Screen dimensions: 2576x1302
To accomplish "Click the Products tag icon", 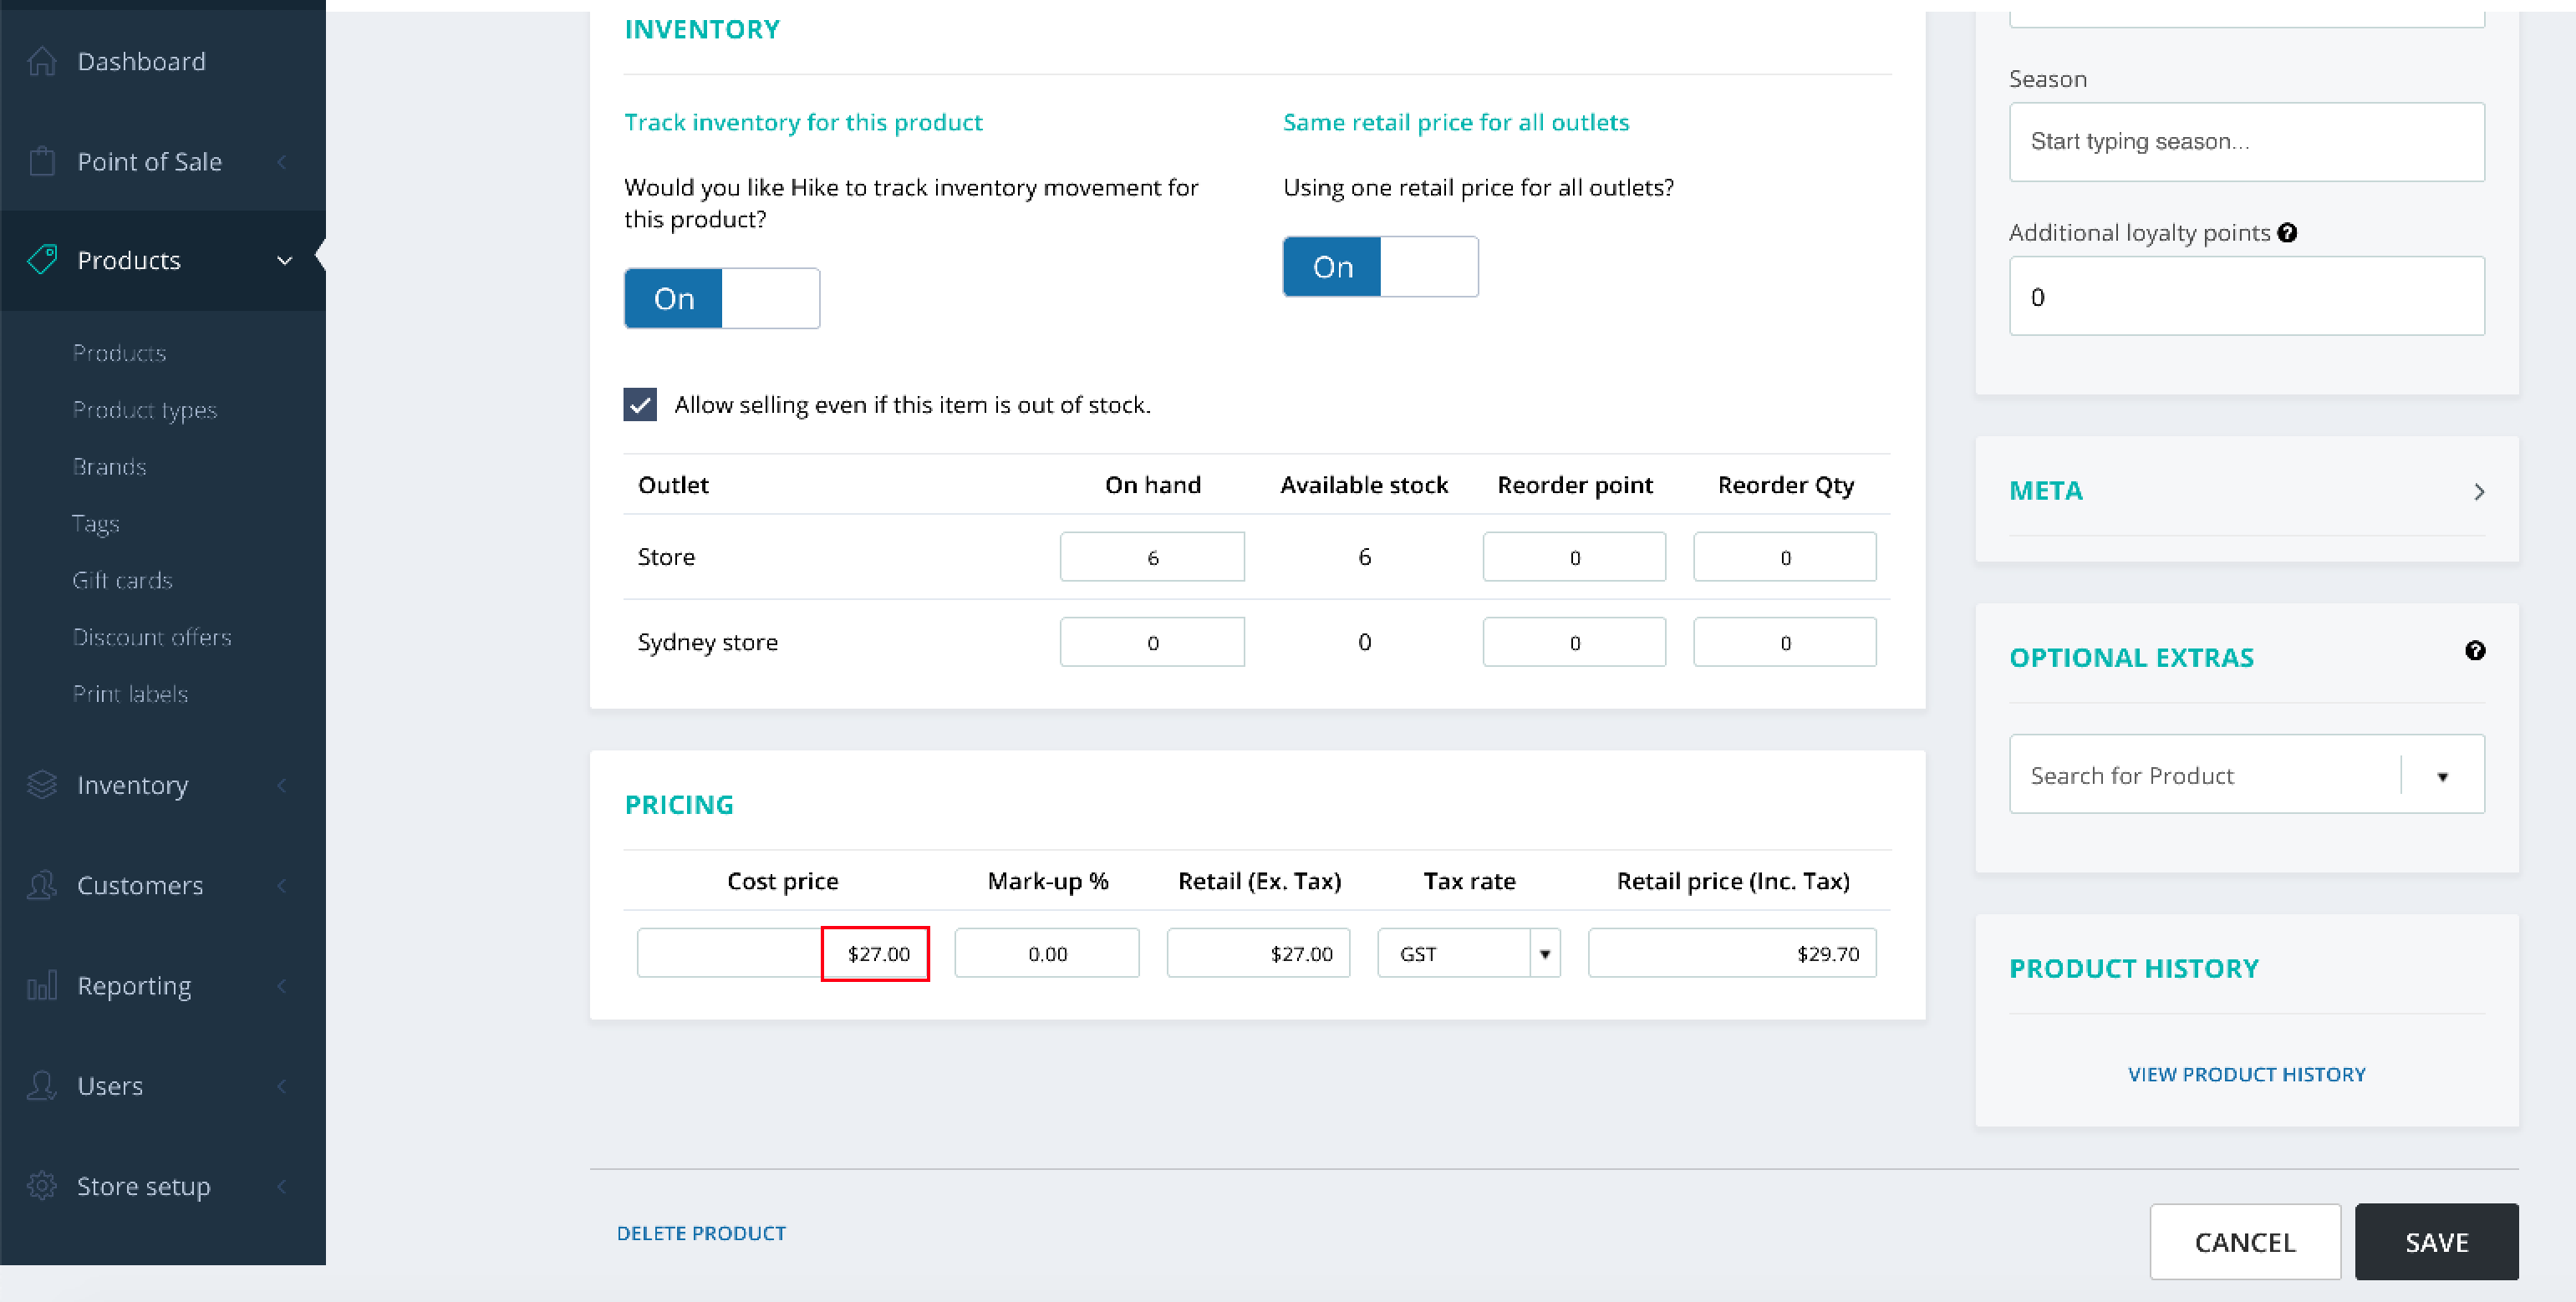I will [42, 260].
